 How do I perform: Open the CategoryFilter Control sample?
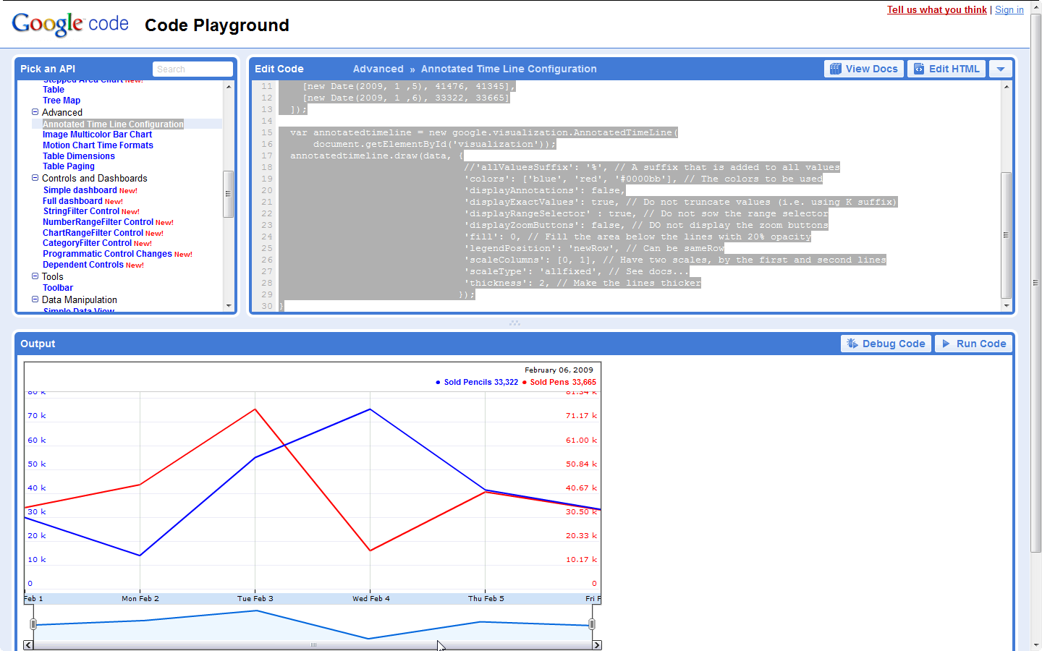[87, 243]
